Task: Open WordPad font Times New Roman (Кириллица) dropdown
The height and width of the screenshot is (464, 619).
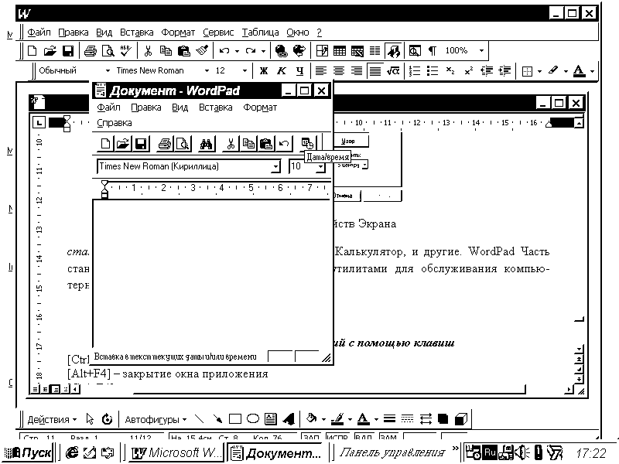Action: point(275,166)
